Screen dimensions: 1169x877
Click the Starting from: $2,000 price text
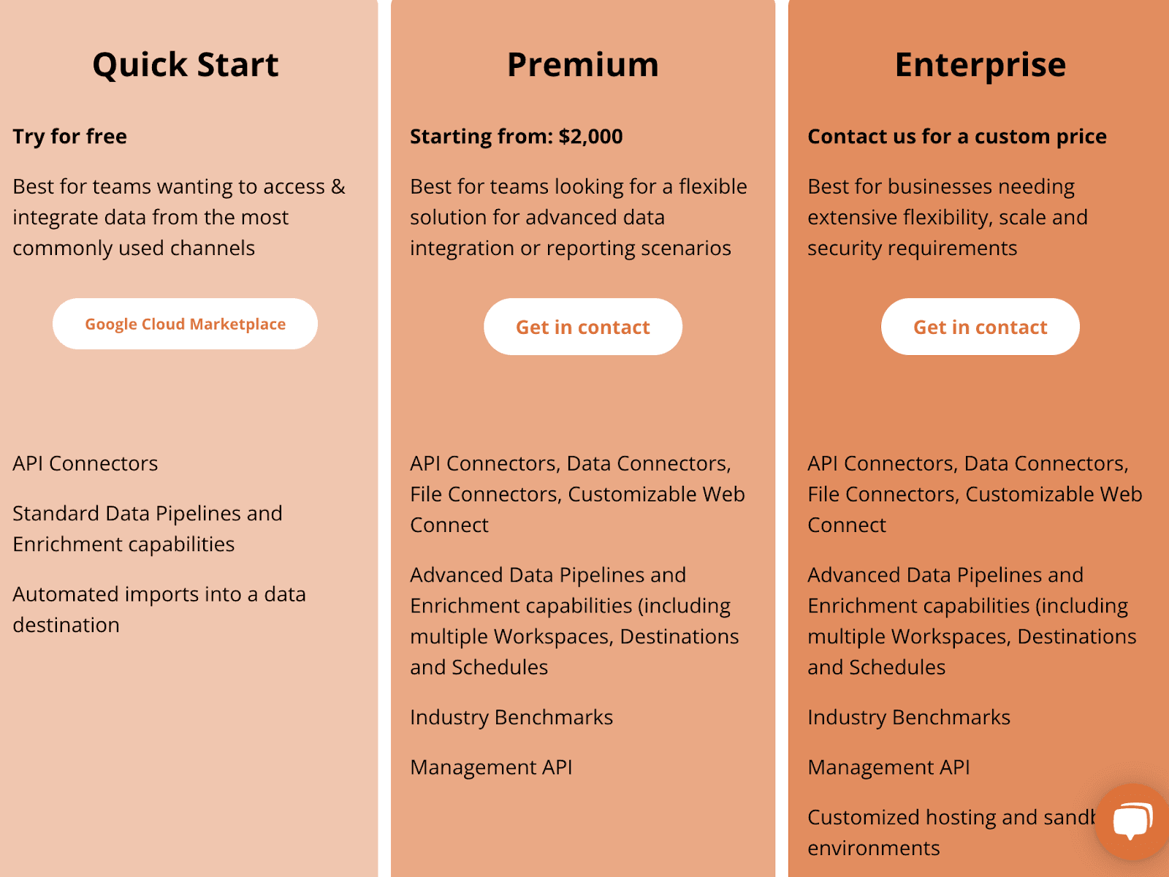517,136
